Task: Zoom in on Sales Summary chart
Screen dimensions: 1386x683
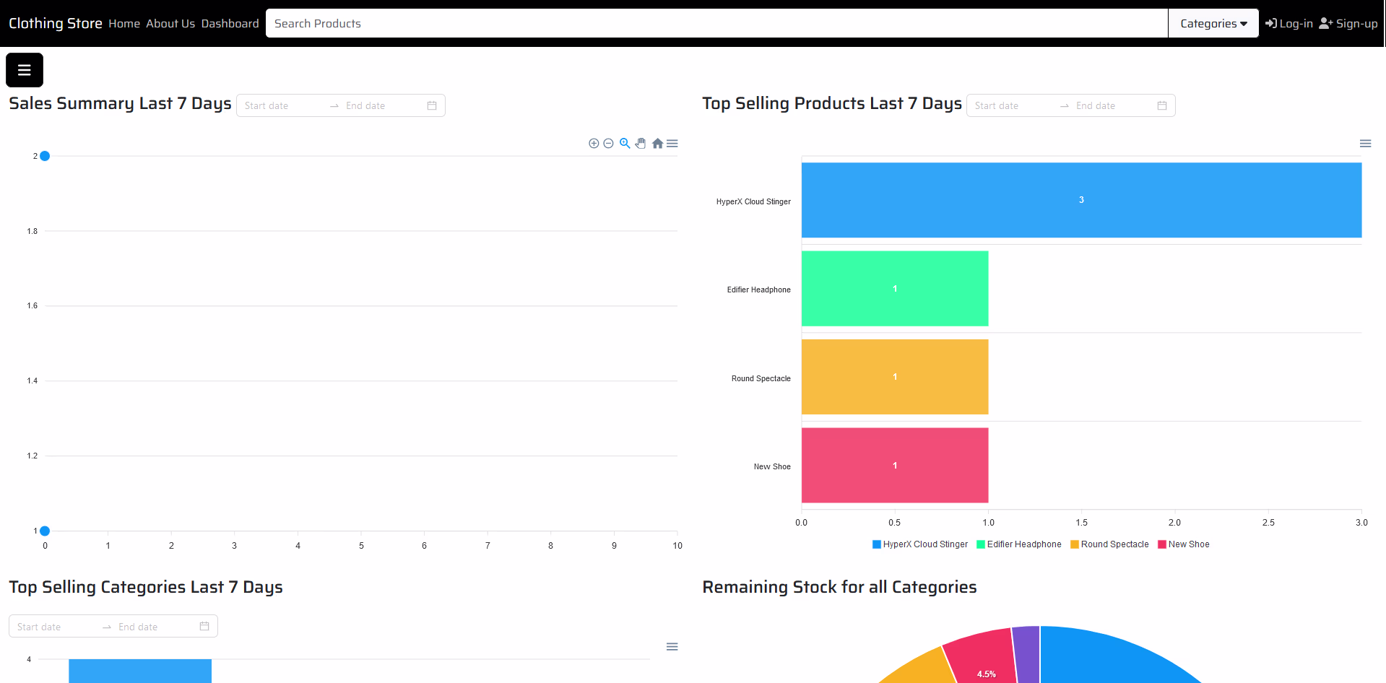Action: coord(594,144)
